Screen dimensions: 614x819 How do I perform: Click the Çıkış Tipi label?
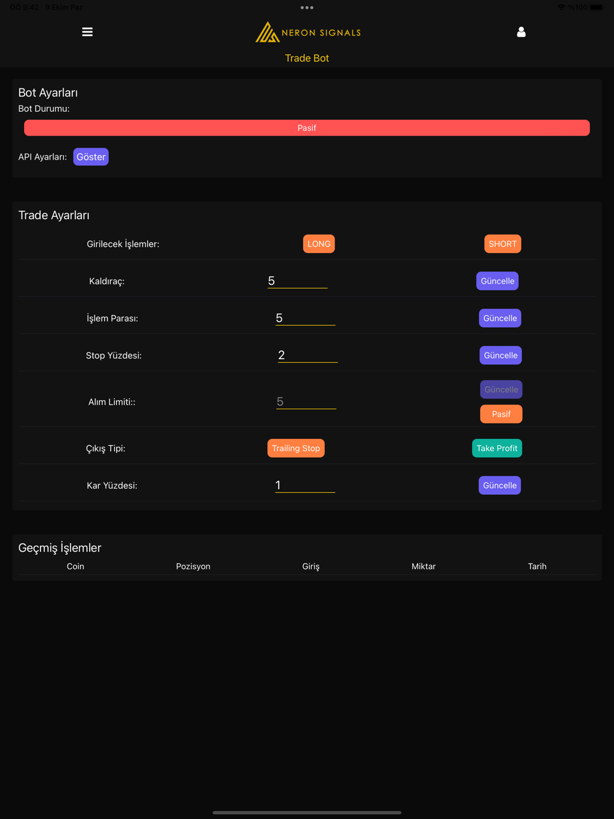[x=106, y=448]
